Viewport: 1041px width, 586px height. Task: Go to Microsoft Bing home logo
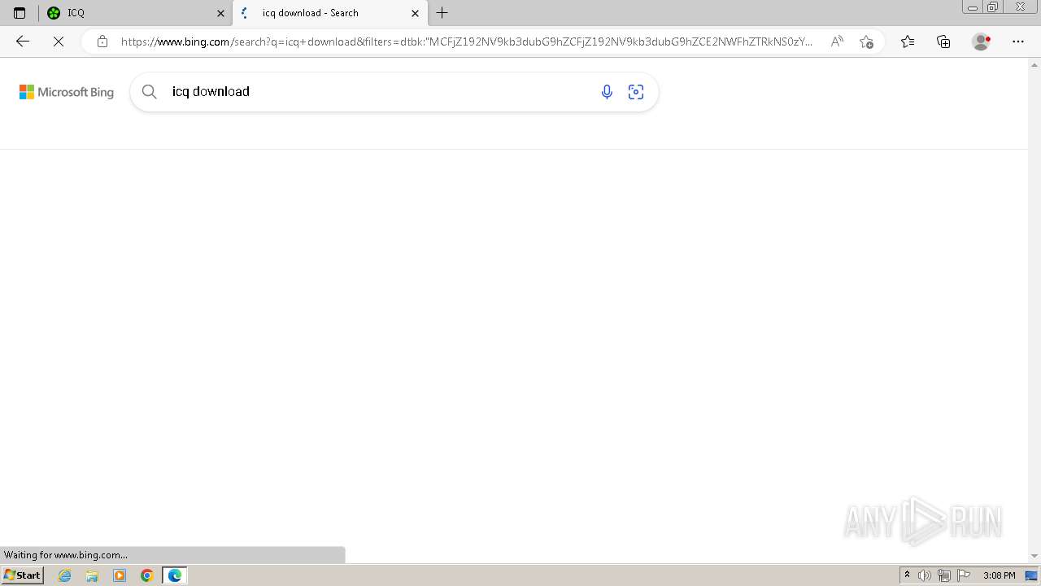coord(67,92)
